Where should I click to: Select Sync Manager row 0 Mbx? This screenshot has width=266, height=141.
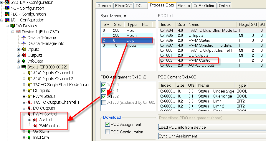127,31
